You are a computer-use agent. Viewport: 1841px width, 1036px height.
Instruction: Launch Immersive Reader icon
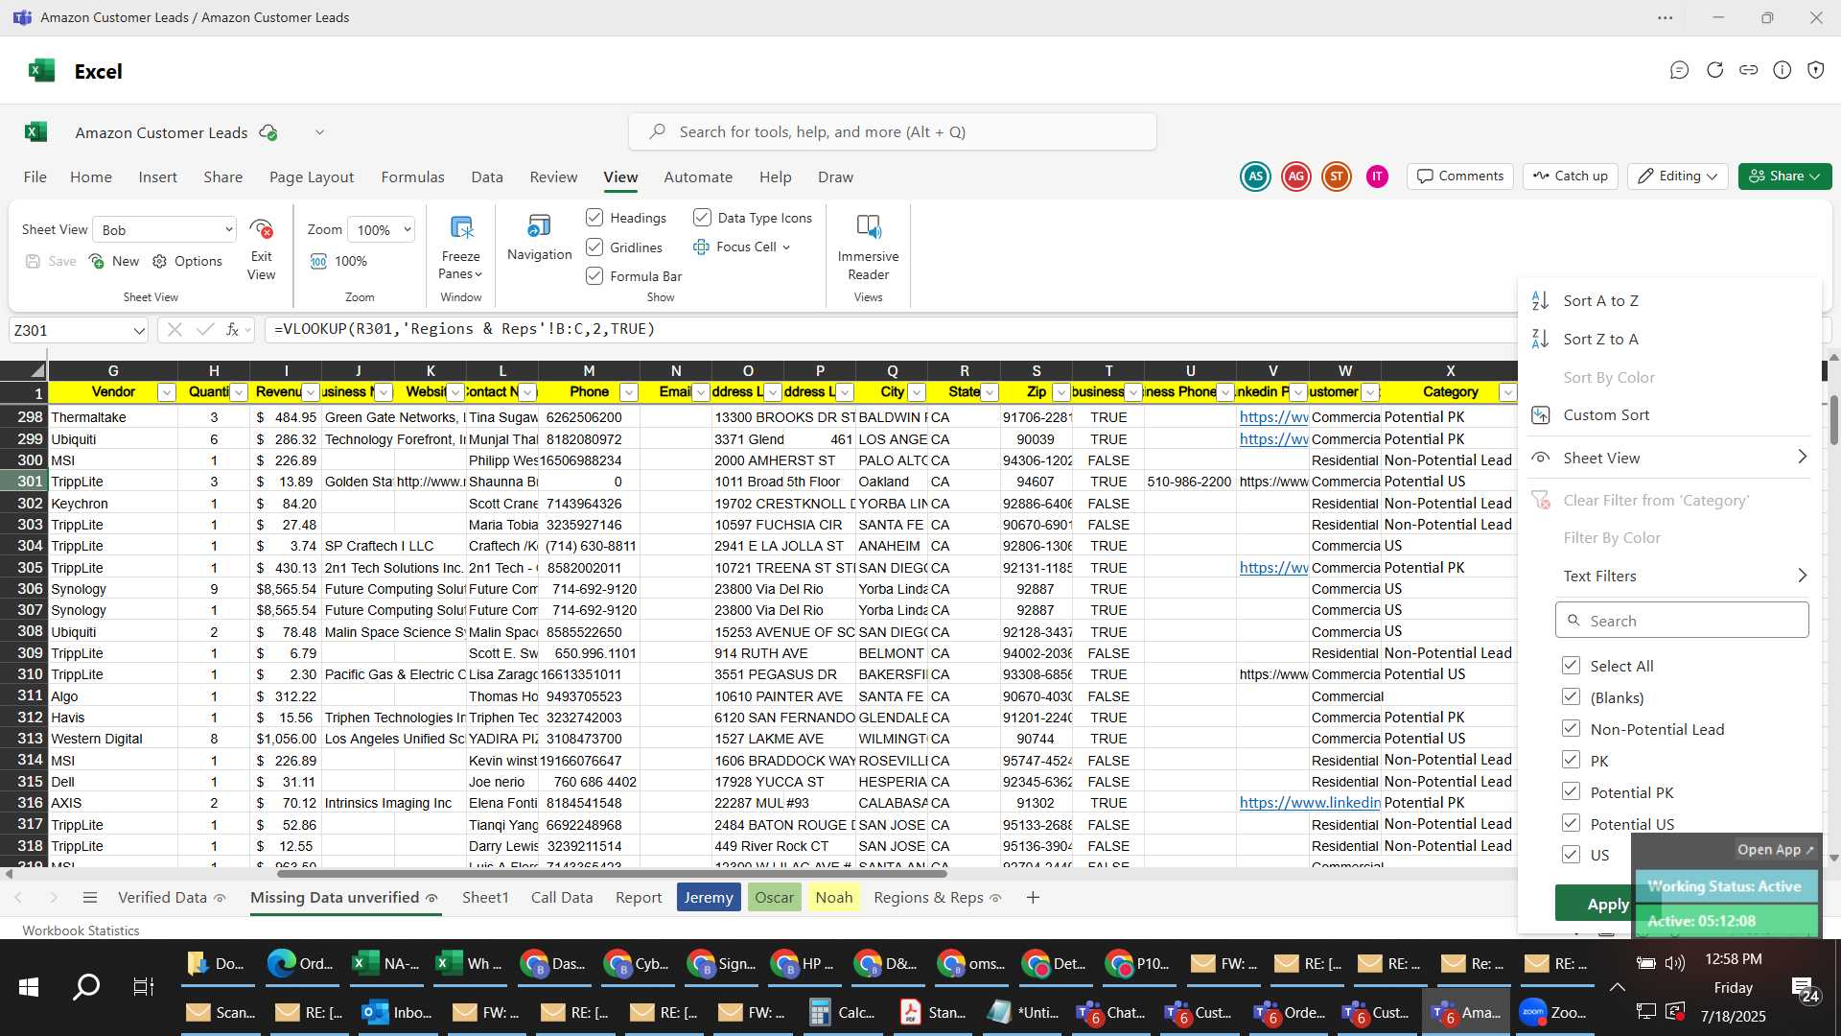868,227
